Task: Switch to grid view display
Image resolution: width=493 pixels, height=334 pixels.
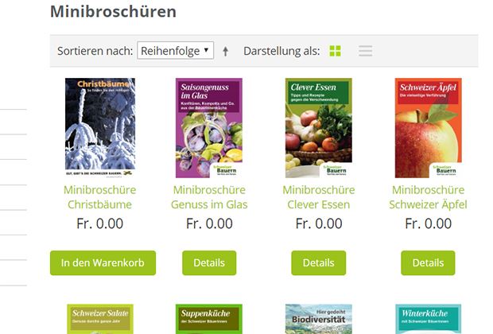Action: [335, 51]
